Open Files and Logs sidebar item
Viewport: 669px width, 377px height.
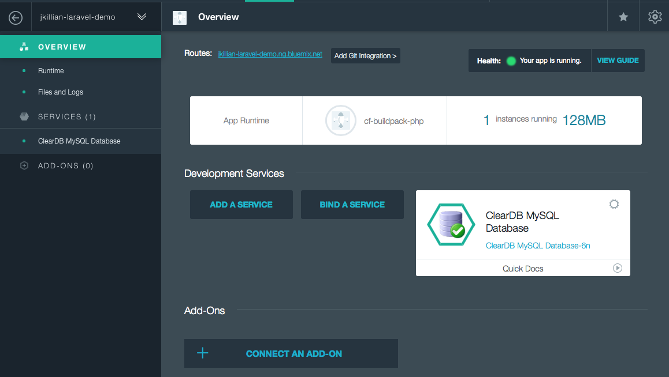point(61,92)
